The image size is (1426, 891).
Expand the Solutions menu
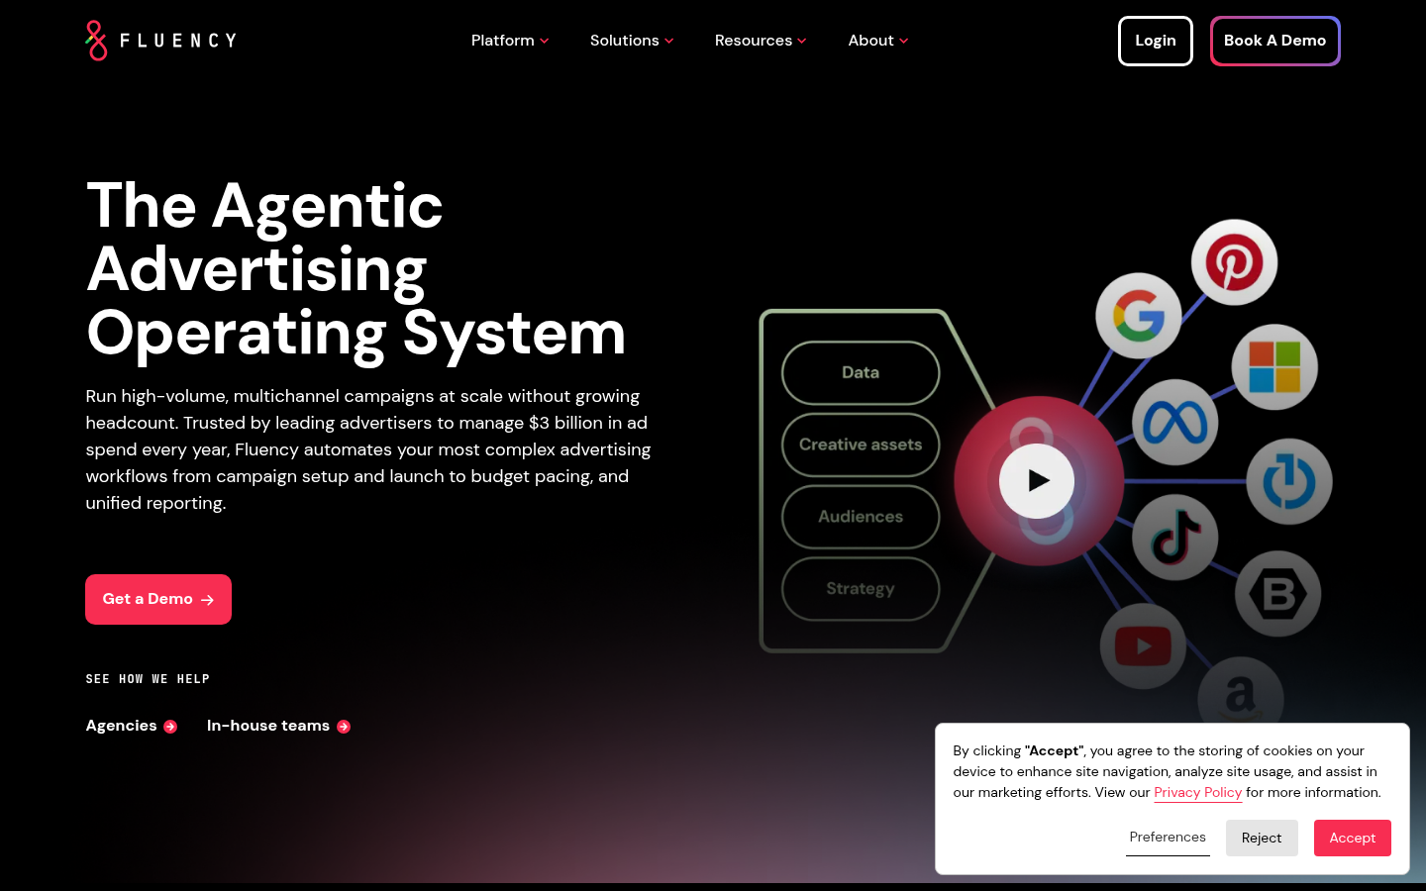pyautogui.click(x=632, y=41)
